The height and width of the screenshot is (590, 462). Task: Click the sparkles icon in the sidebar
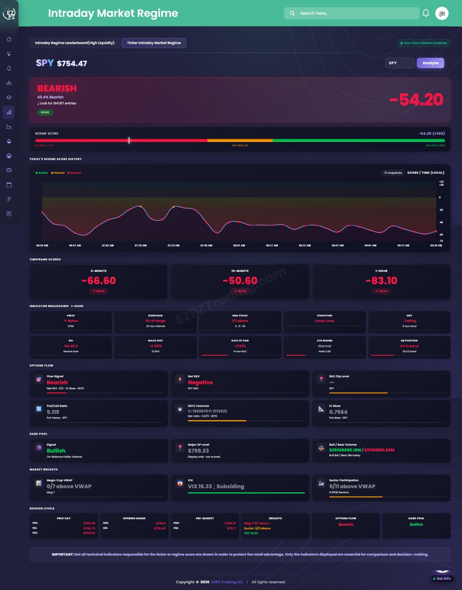tap(9, 54)
